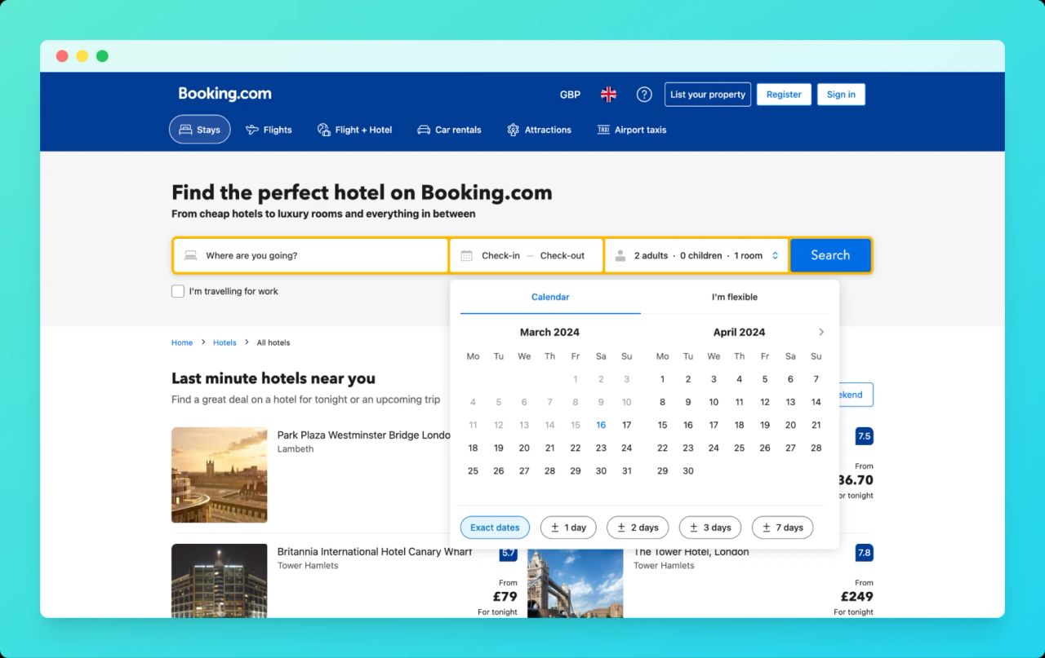Pick 12 in April 2024
The width and height of the screenshot is (1045, 658).
pyautogui.click(x=765, y=402)
